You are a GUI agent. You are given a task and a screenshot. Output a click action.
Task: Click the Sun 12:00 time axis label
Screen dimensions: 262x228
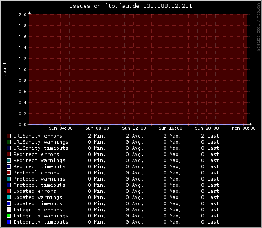click(134, 128)
